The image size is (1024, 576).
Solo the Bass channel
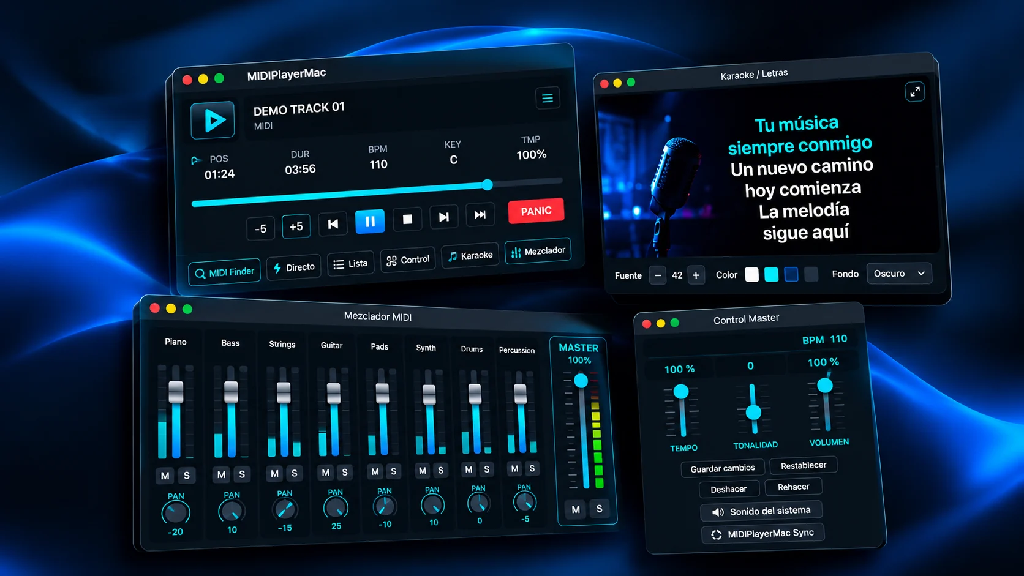pyautogui.click(x=243, y=474)
